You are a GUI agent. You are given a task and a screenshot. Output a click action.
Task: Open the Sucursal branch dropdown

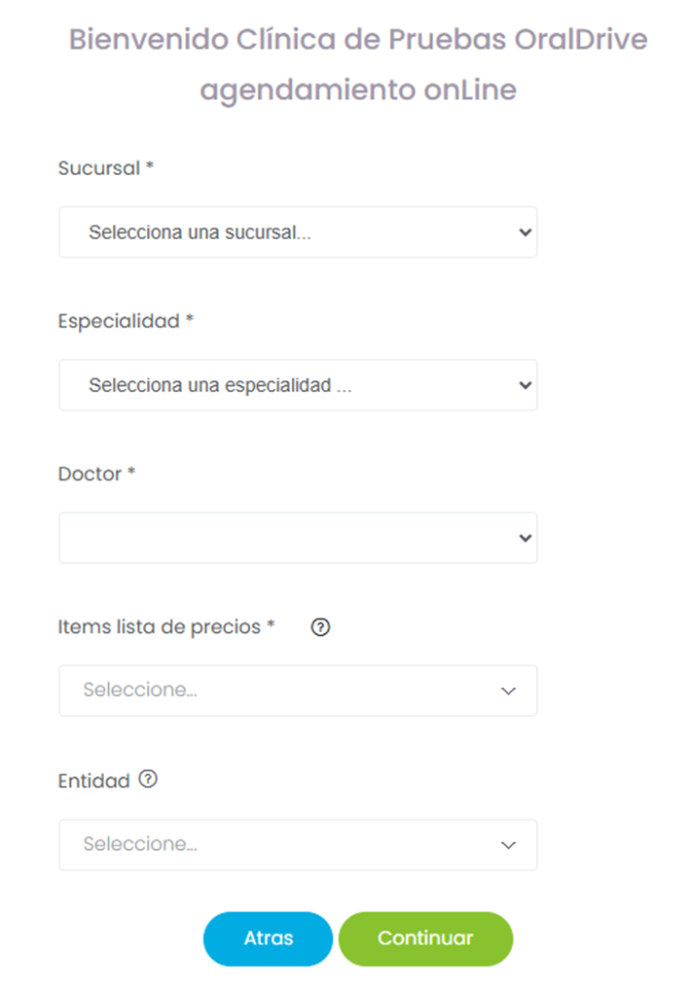click(x=297, y=232)
